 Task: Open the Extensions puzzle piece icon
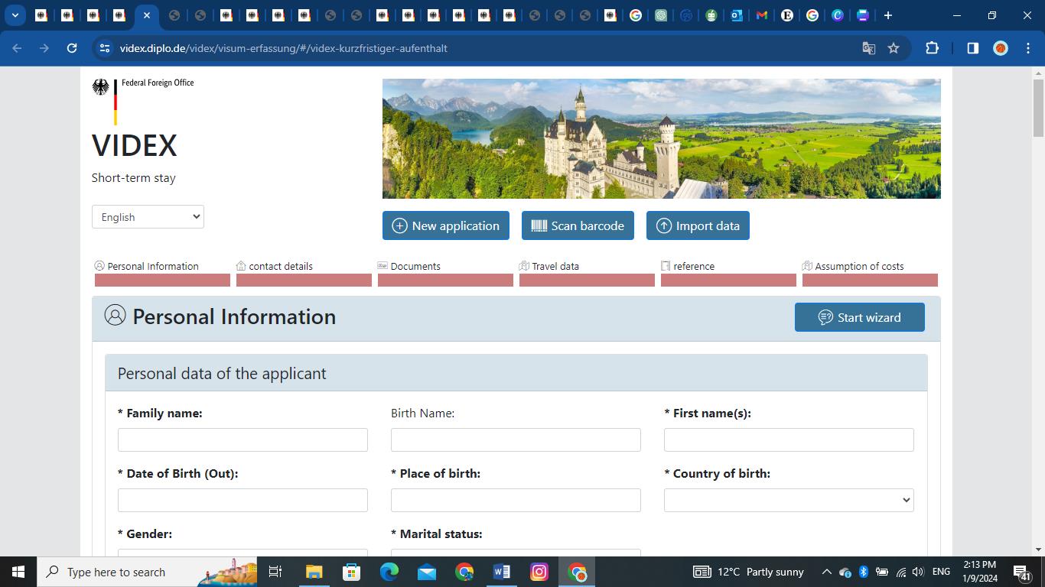coord(932,47)
